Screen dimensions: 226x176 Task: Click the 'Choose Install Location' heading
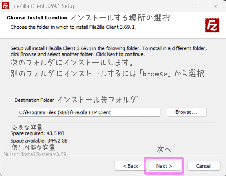pyautogui.click(x=37, y=18)
